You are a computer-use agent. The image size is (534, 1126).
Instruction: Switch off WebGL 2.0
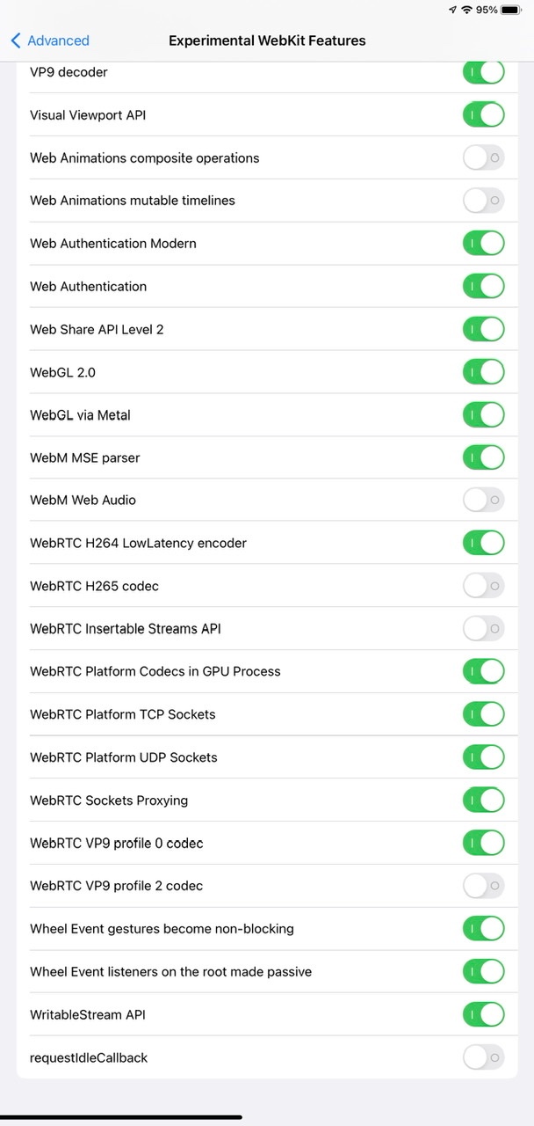pos(483,372)
